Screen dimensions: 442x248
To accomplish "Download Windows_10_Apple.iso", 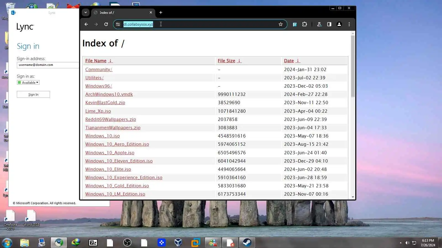I will (x=110, y=153).
